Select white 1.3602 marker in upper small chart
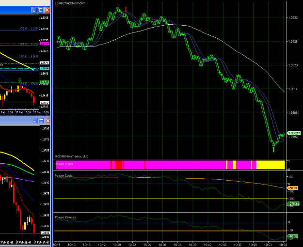 click(x=45, y=103)
